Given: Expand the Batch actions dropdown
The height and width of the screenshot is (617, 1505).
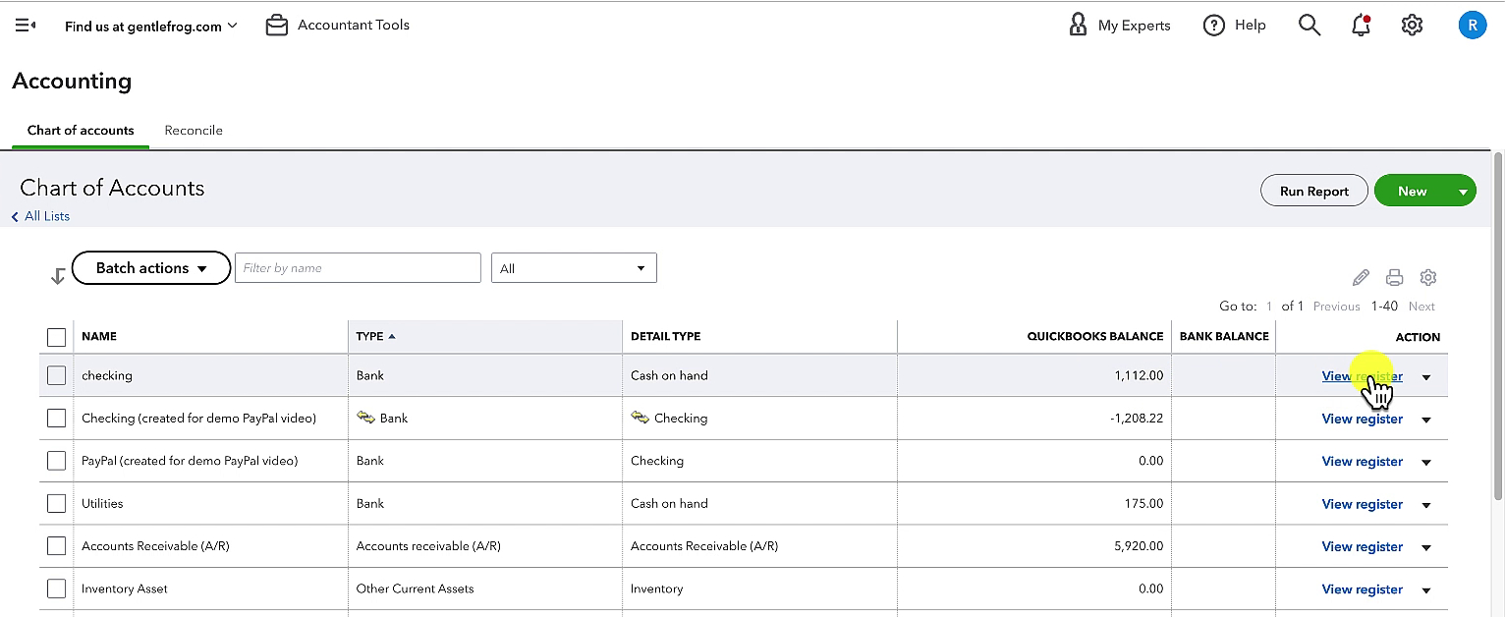Looking at the screenshot, I should 151,268.
